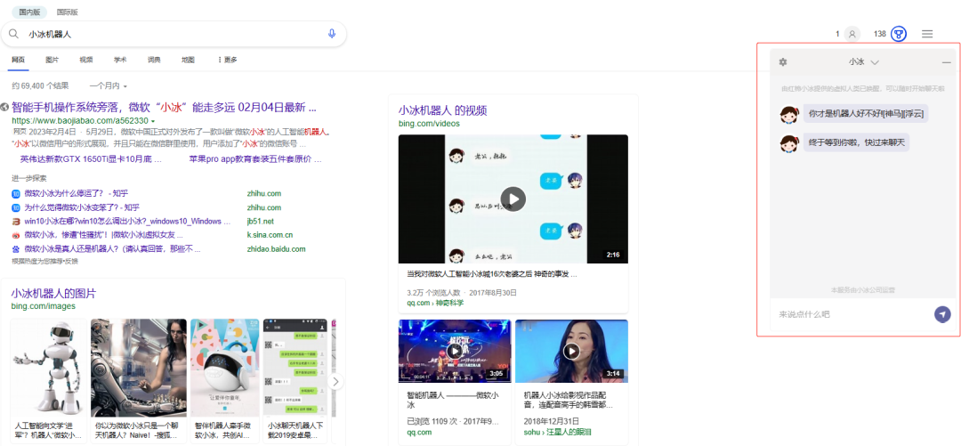Click k.sina.com.cn domain text
961x446 pixels.
(x=270, y=235)
